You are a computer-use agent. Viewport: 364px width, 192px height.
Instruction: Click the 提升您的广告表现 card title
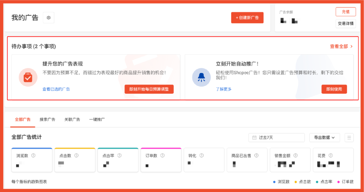click(63, 64)
